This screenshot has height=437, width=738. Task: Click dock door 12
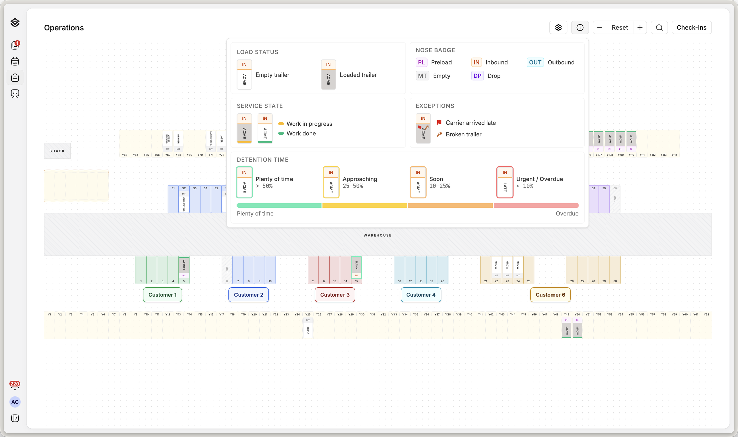point(324,270)
